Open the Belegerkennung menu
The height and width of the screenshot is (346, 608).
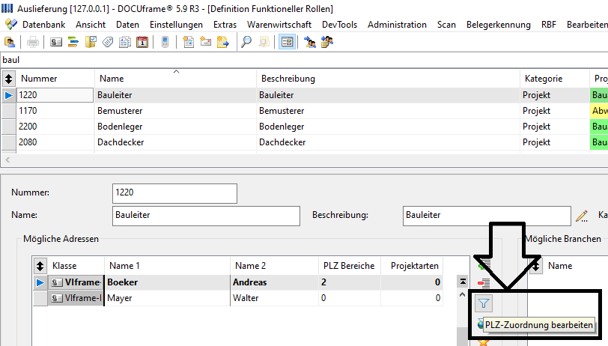coord(498,25)
